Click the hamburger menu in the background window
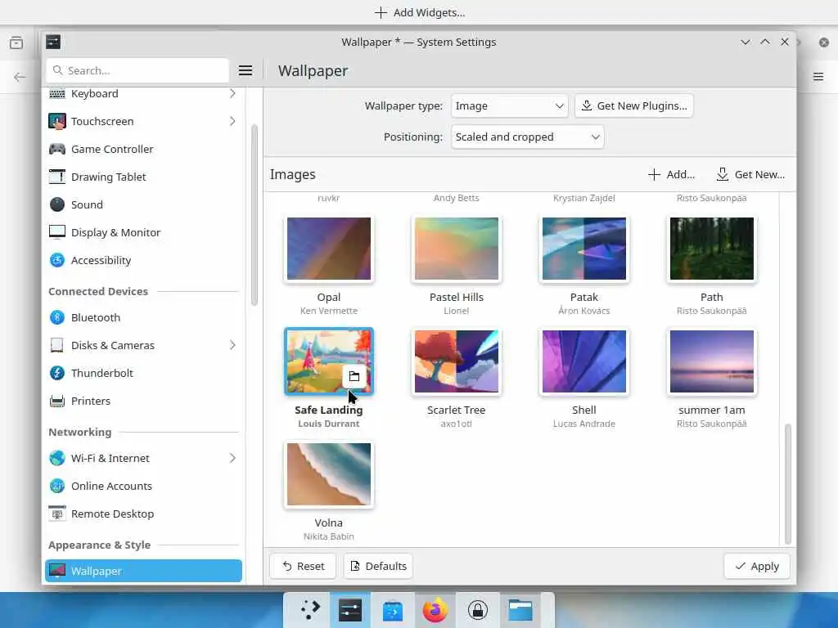This screenshot has width=838, height=628. point(818,77)
